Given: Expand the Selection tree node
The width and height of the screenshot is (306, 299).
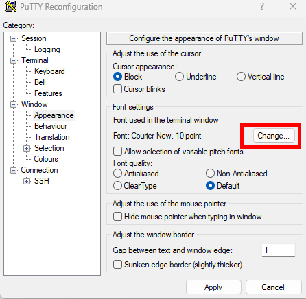Looking at the screenshot, I should pos(26,148).
